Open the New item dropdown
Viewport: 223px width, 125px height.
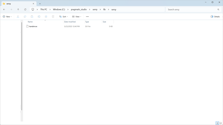click(7, 16)
